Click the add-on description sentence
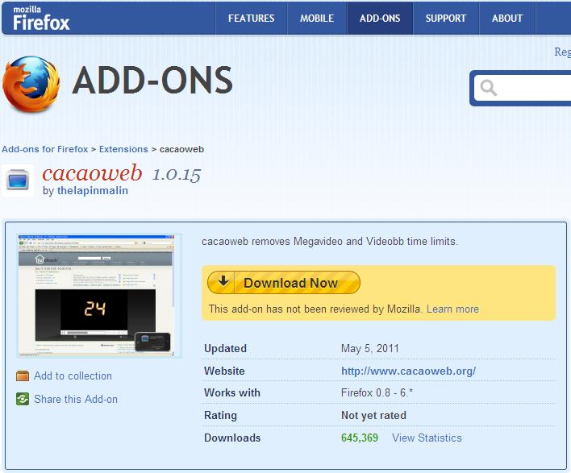The height and width of the screenshot is (473, 571). tap(330, 241)
